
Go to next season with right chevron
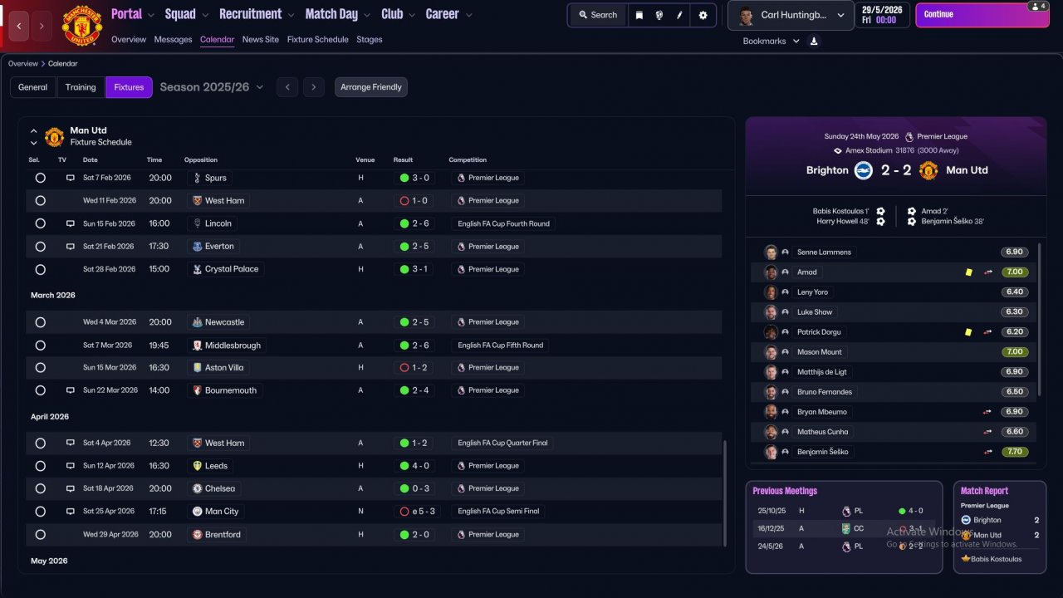313,87
